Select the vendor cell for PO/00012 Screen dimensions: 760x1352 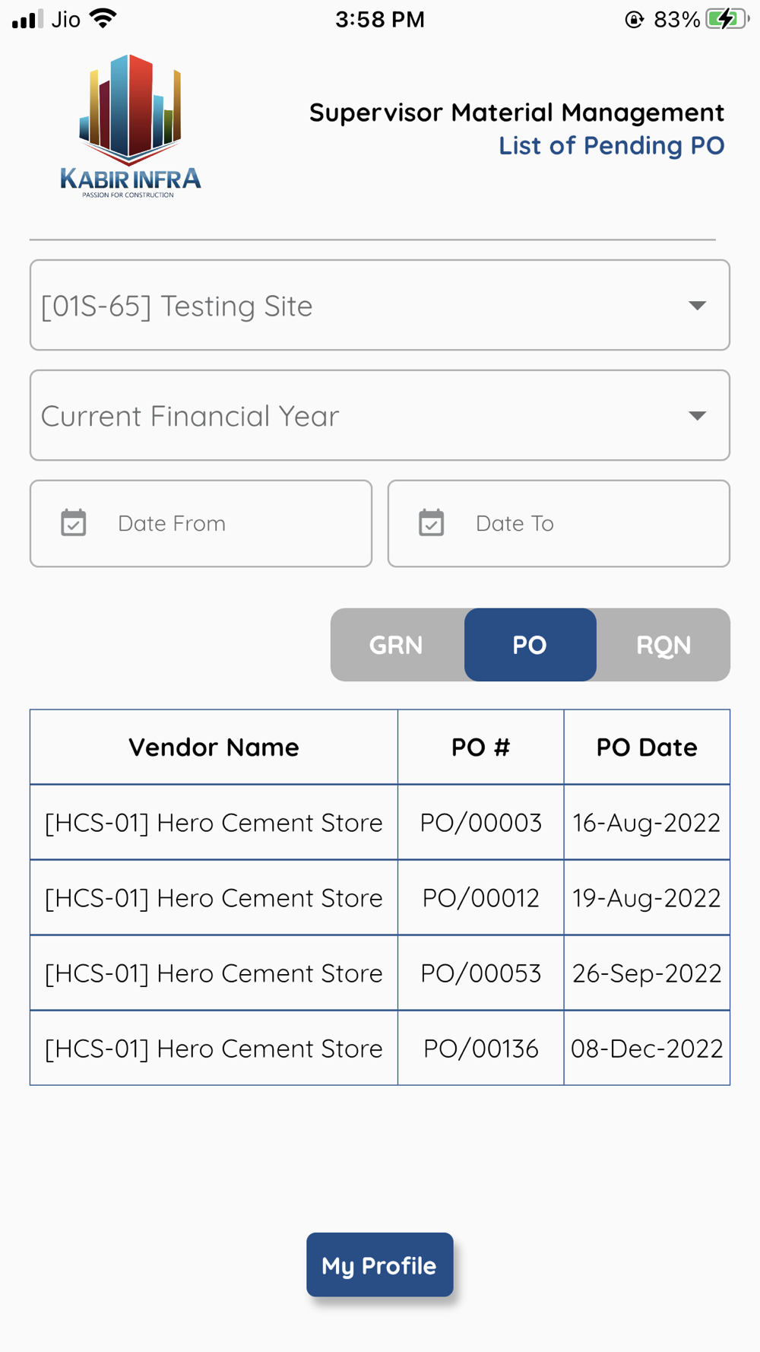(x=214, y=898)
